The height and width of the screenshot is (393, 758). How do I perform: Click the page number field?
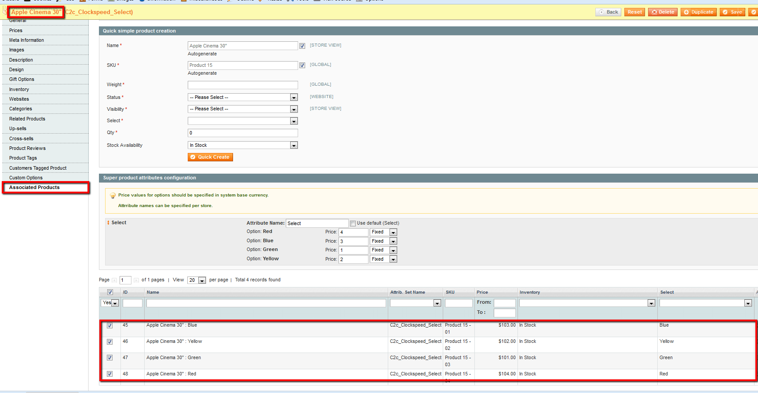(125, 280)
